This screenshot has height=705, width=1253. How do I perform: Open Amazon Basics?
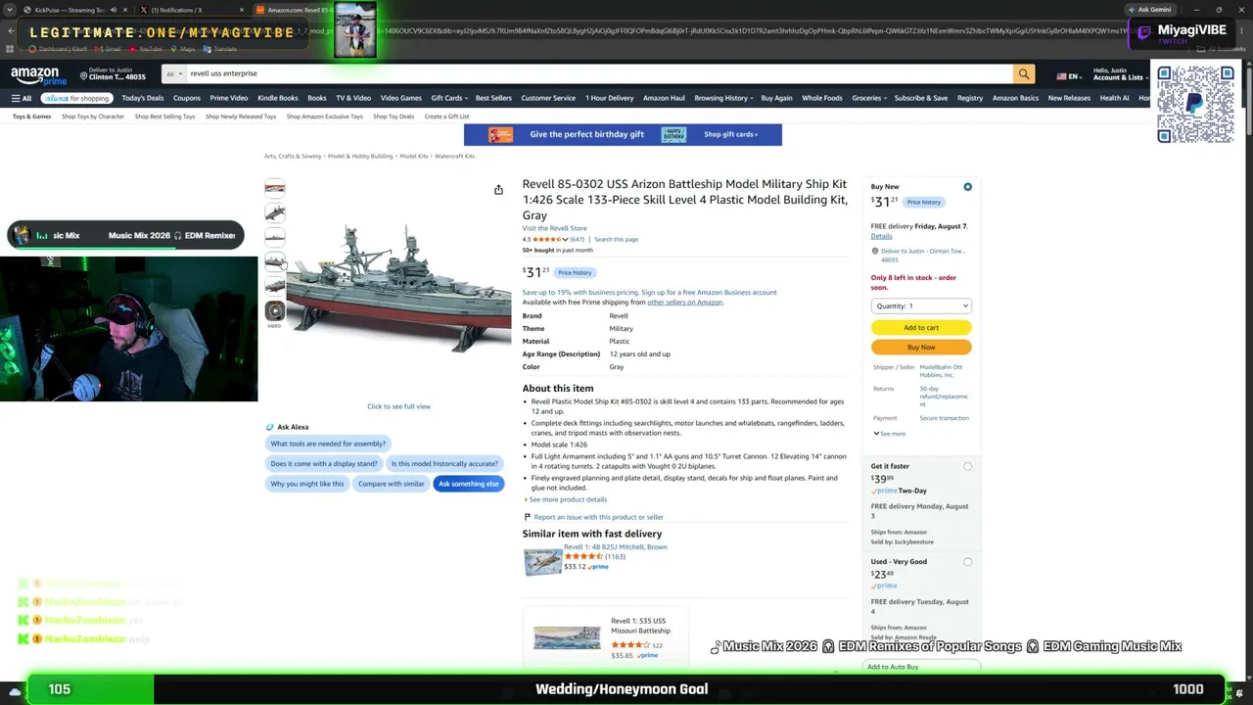click(1015, 98)
